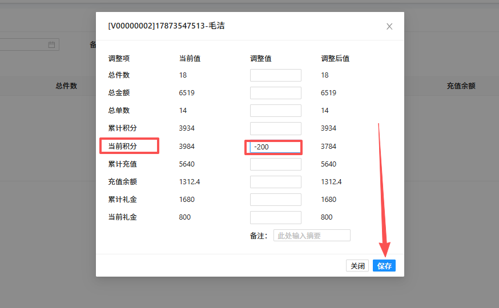The width and height of the screenshot is (499, 308).
Task: Focus the 总金额 adjustment input
Action: [276, 93]
